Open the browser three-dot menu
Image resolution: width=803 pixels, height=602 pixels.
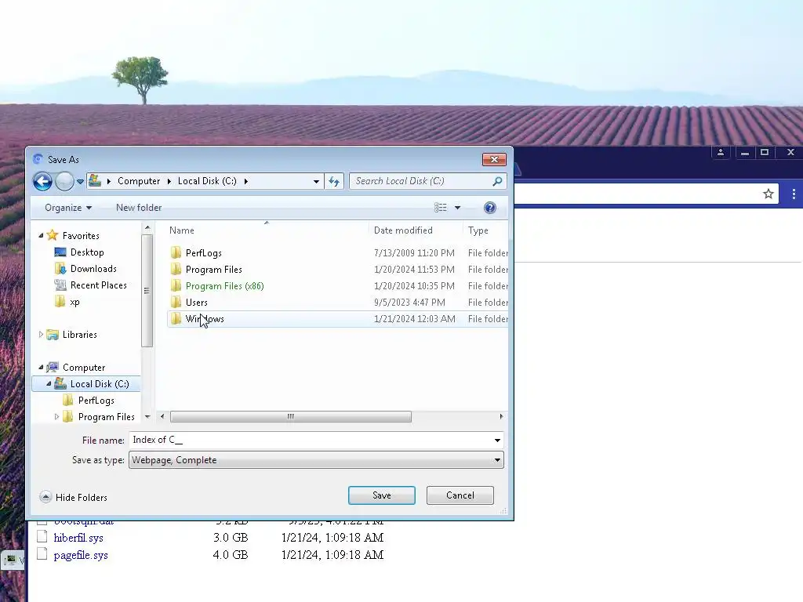pos(794,194)
